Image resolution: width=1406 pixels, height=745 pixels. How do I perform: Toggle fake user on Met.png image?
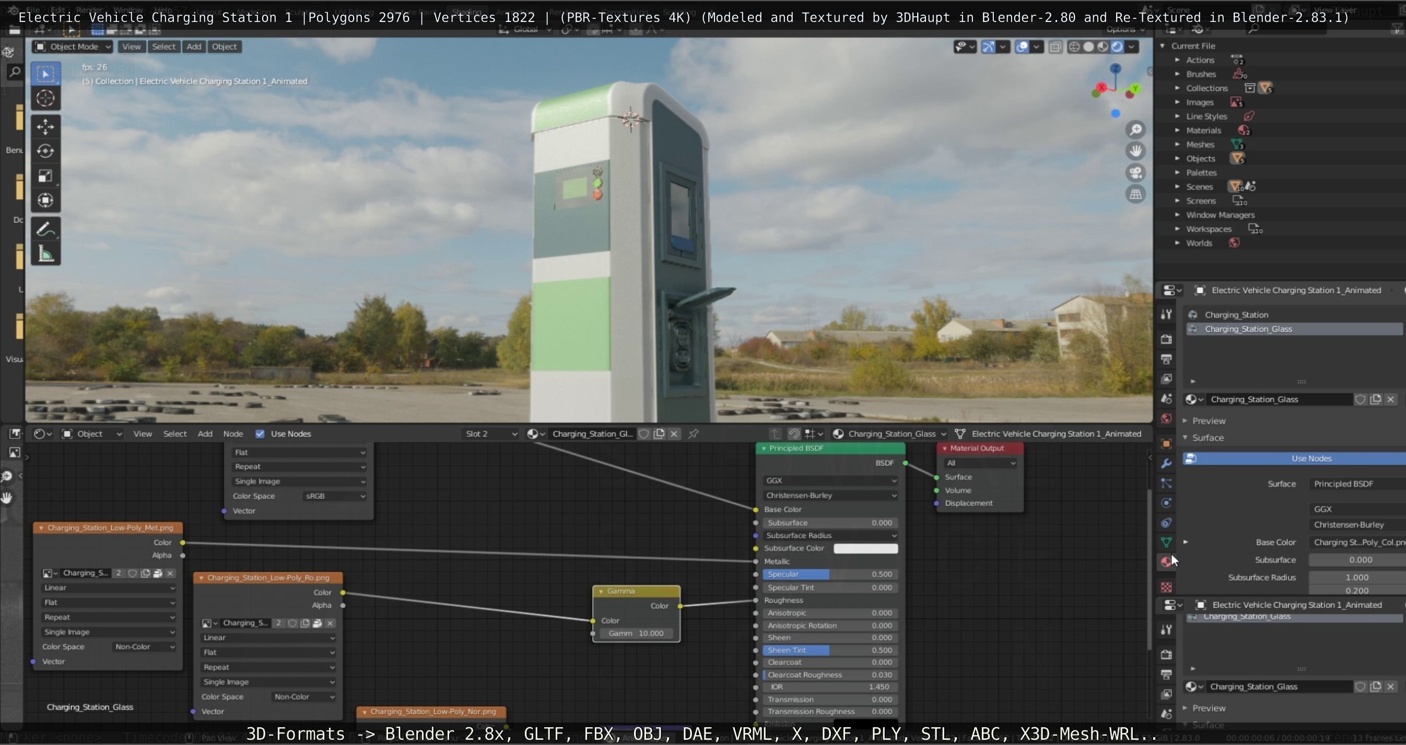133,573
